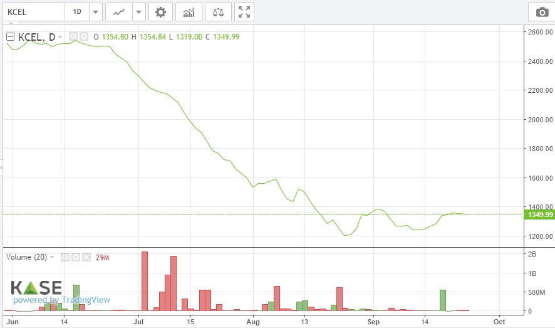Open chart properties gear in toolbar

[x=161, y=12]
